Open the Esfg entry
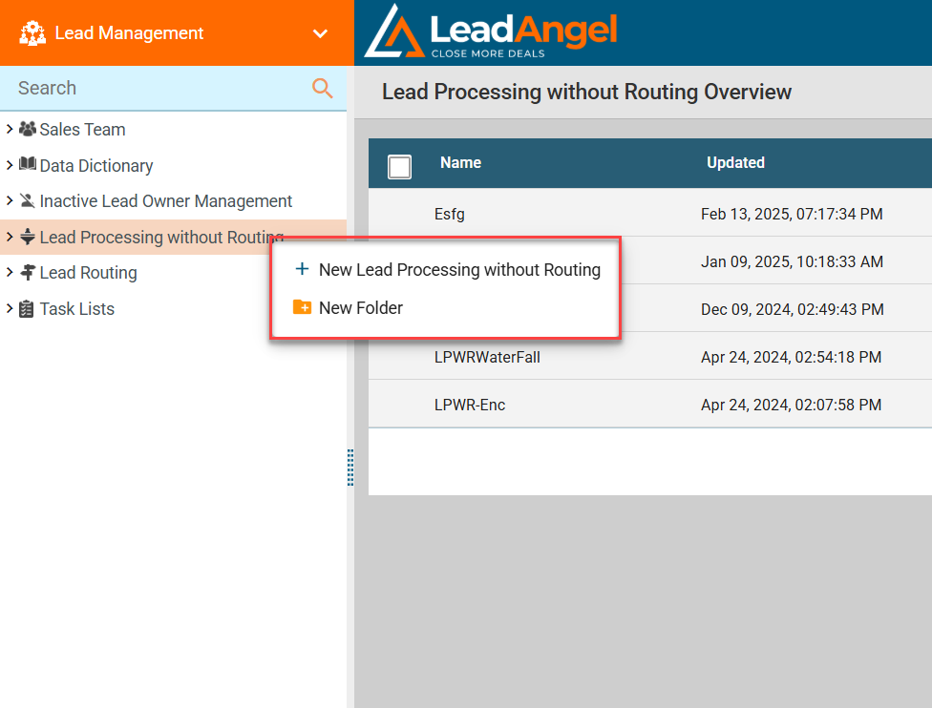932x708 pixels. point(450,214)
